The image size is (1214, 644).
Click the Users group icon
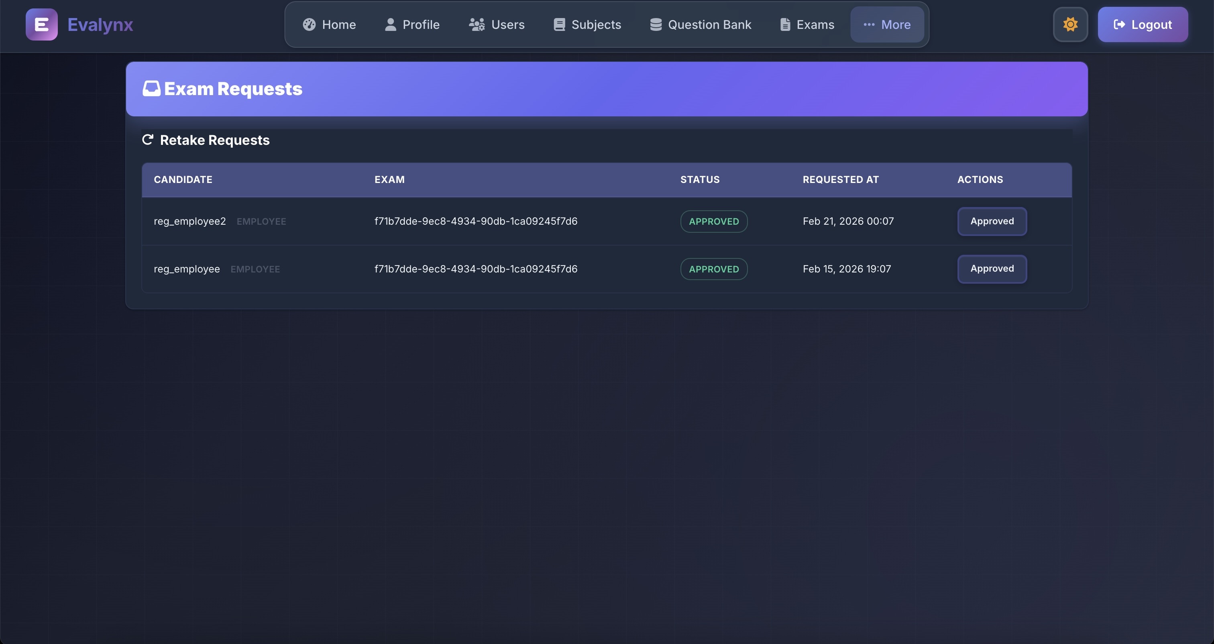477,24
